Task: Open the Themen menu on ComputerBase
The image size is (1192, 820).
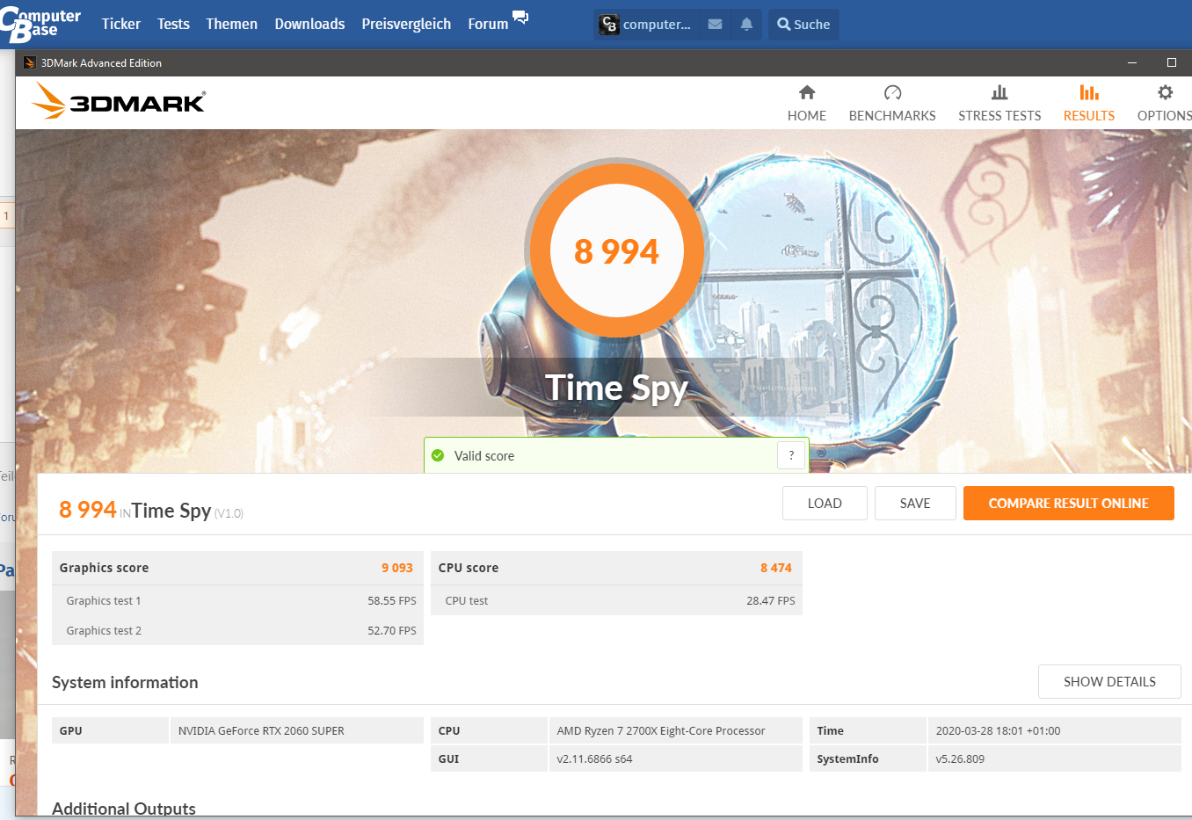Action: pyautogui.click(x=232, y=24)
